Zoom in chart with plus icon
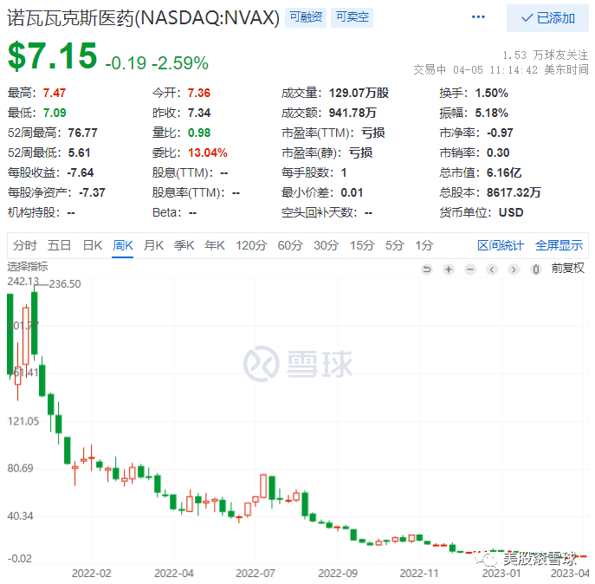 [x=449, y=269]
